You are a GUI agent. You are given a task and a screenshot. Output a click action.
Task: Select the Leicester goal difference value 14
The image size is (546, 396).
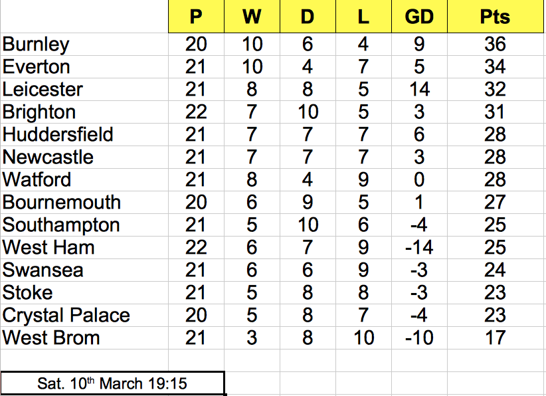click(419, 90)
